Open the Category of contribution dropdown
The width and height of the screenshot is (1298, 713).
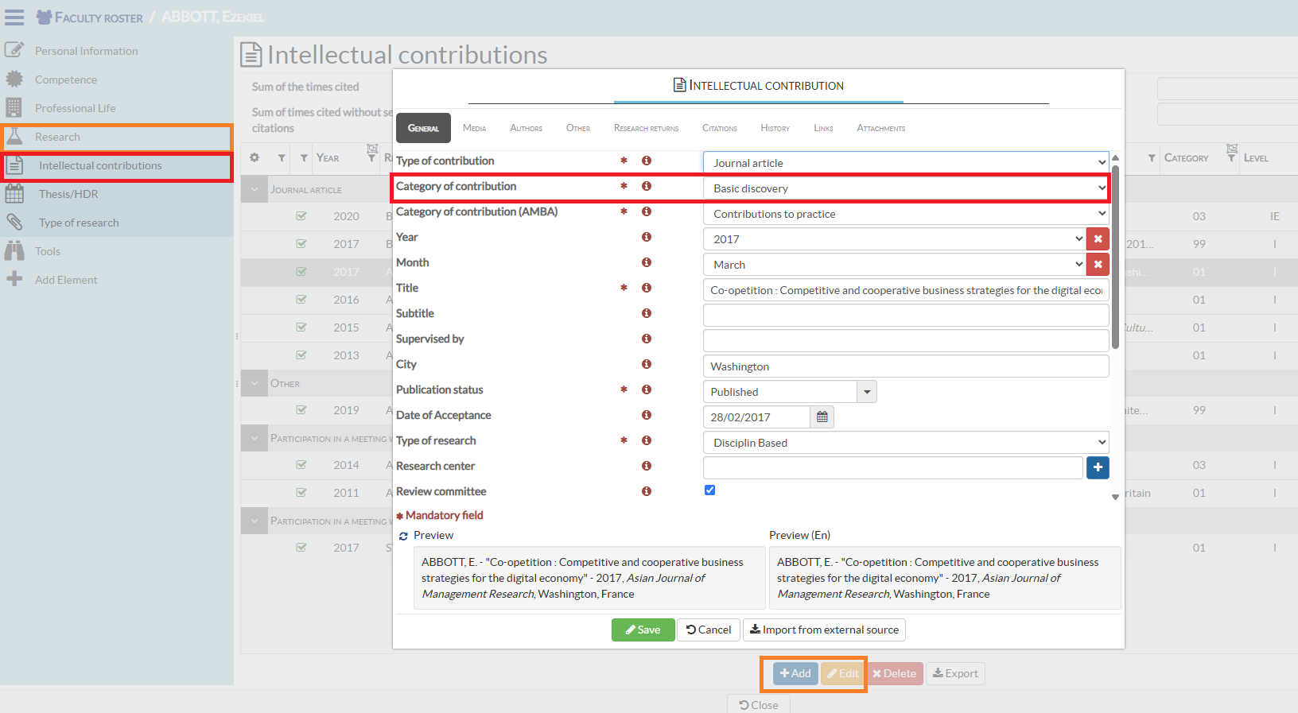tap(905, 188)
